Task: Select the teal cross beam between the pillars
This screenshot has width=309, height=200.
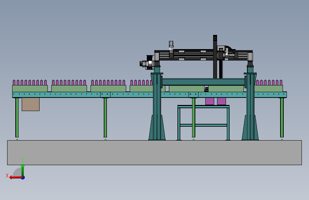Action: 204,82
